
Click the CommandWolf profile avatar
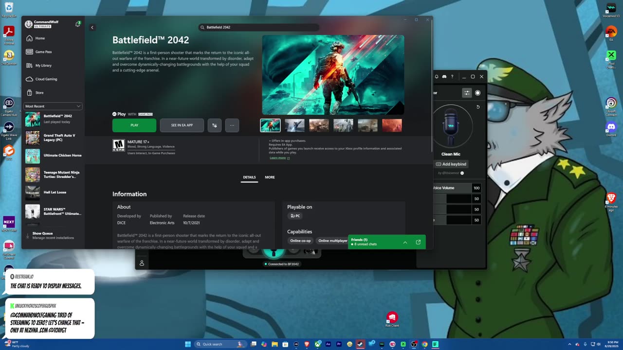[x=29, y=24]
